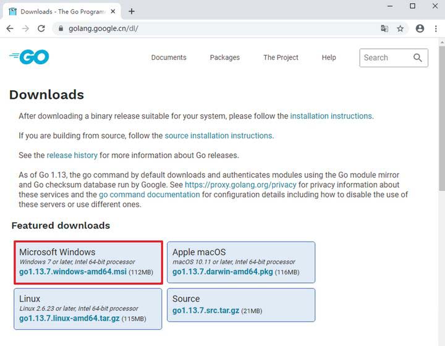The width and height of the screenshot is (445, 346).
Task: Click the Microsoft Windows card heading
Action: pyautogui.click(x=57, y=252)
